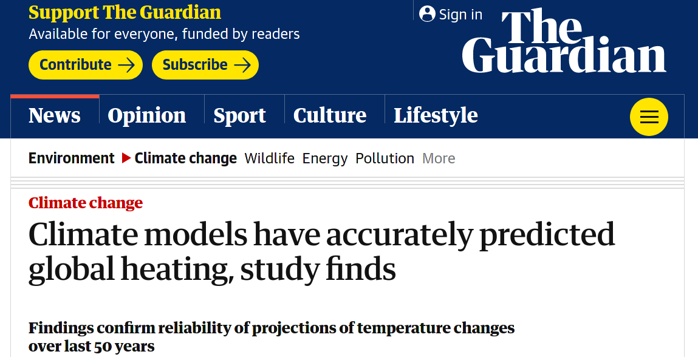Screen dimensions: 698x357
Task: Click the Sign in profile icon
Action: click(x=427, y=14)
